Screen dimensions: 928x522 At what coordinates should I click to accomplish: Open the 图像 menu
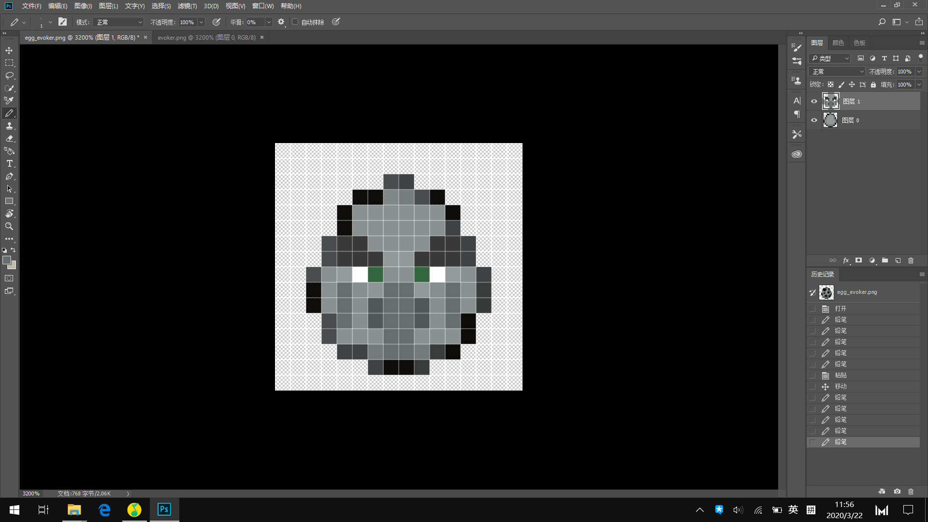[83, 6]
